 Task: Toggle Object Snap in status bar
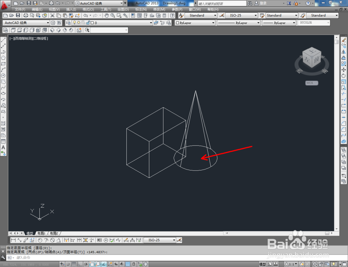tap(92, 264)
